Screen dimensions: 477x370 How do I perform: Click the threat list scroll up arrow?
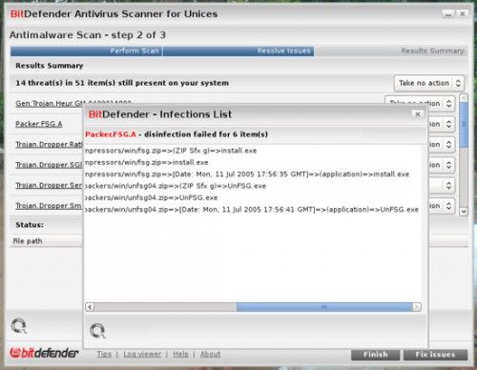(464, 98)
